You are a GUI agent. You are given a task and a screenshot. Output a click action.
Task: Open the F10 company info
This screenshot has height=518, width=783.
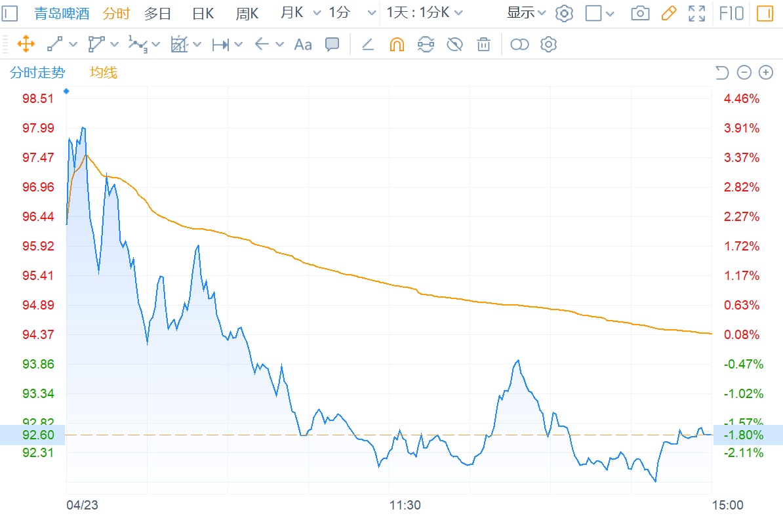click(x=732, y=13)
